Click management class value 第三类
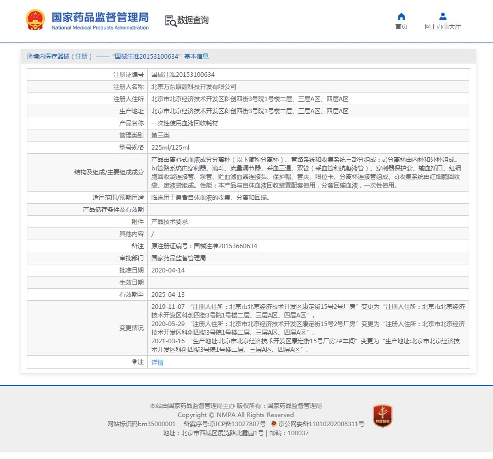The width and height of the screenshot is (493, 459). click(160, 135)
